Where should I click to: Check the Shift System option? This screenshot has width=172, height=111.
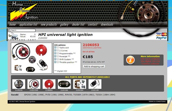click(x=58, y=59)
